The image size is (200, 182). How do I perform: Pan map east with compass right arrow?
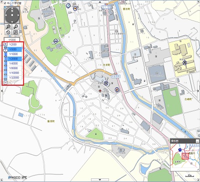pyautogui.click(x=18, y=15)
